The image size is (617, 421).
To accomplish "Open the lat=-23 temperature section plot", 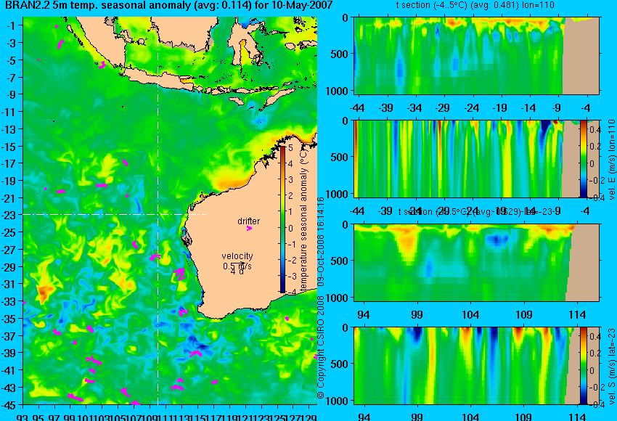I will 477,263.
